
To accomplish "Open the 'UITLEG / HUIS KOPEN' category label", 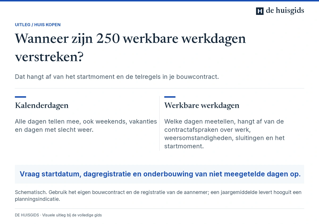I will click(x=38, y=25).
